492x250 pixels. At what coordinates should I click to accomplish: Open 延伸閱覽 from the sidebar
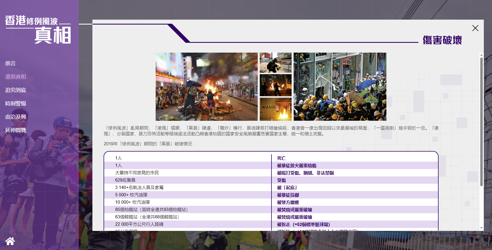click(16, 130)
